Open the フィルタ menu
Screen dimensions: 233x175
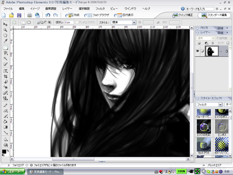[x=100, y=9]
